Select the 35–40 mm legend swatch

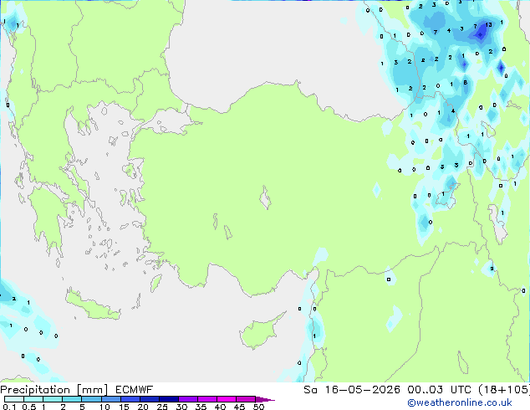207,399
